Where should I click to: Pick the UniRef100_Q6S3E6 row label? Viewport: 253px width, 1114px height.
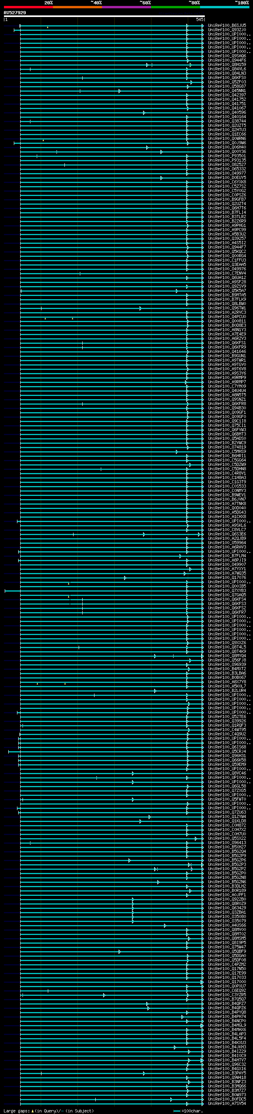pos(227,534)
